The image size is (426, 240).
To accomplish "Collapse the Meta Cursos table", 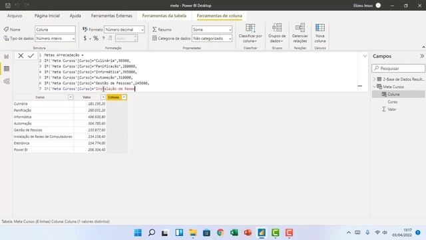I will click(374, 87).
